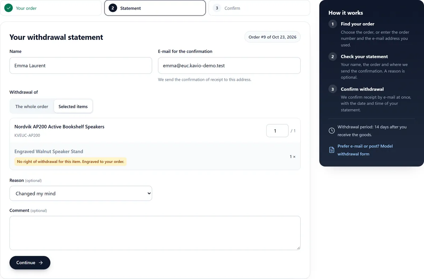Click the Order #9 of Oct 23, 2026 badge
Screen dimensions: 424x279
point(272,37)
